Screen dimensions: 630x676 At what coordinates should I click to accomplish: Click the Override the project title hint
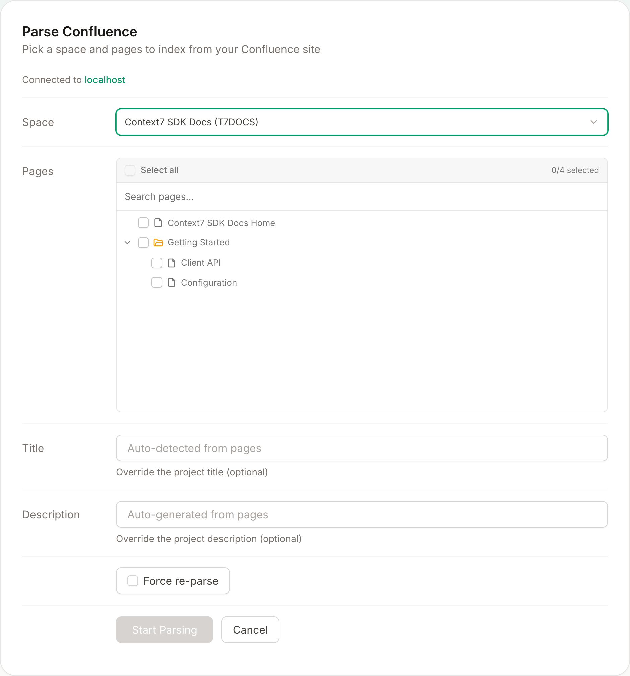coord(192,472)
